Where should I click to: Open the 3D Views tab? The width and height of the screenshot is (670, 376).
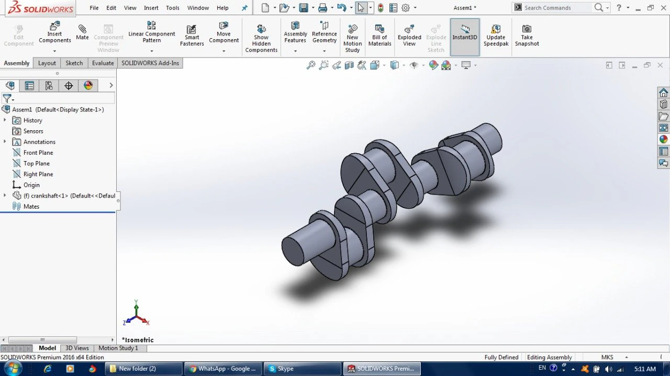(x=77, y=348)
